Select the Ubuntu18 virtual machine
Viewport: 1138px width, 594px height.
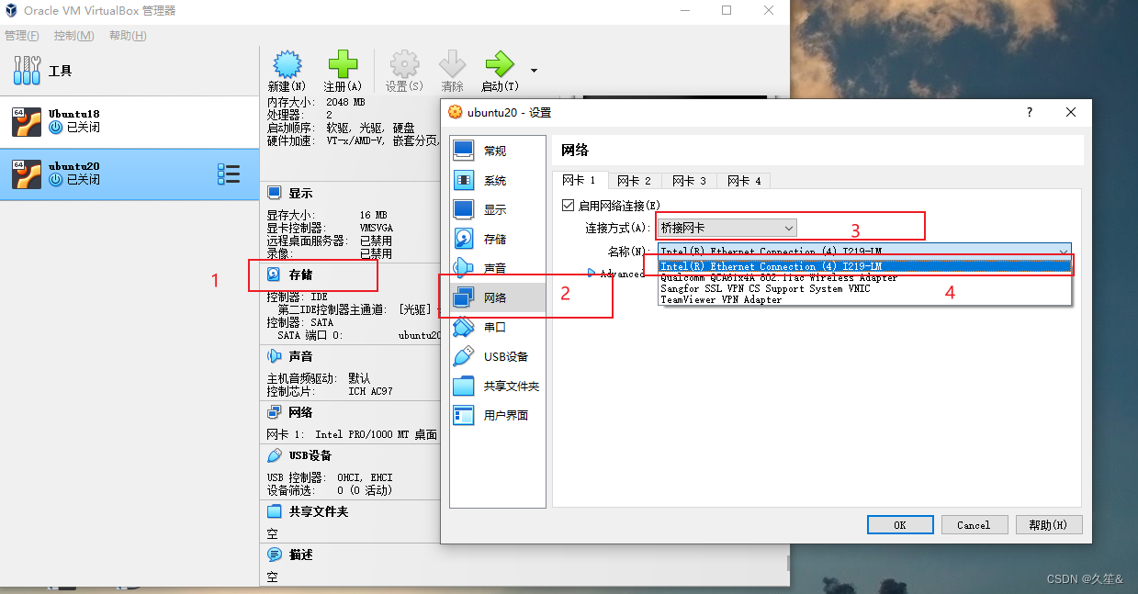click(x=130, y=120)
